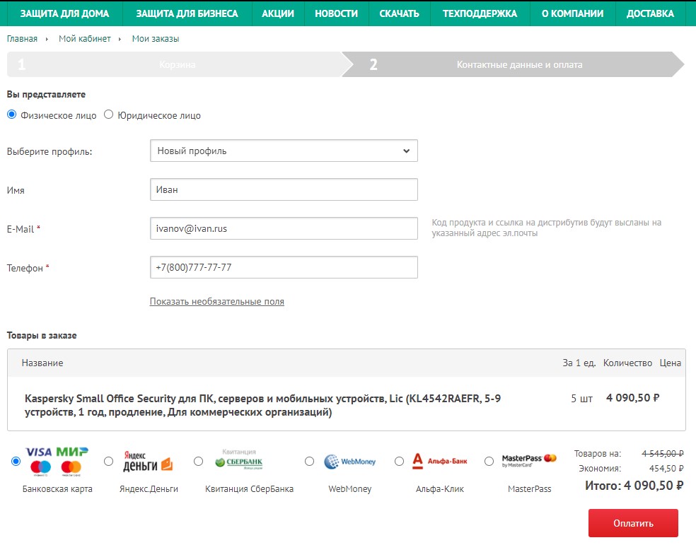Click the red-orange MasterCard logo
The width and height of the screenshot is (696, 545).
(x=71, y=468)
